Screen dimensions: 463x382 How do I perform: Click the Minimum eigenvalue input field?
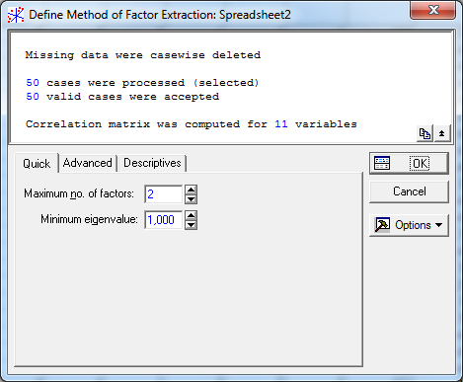tap(164, 220)
